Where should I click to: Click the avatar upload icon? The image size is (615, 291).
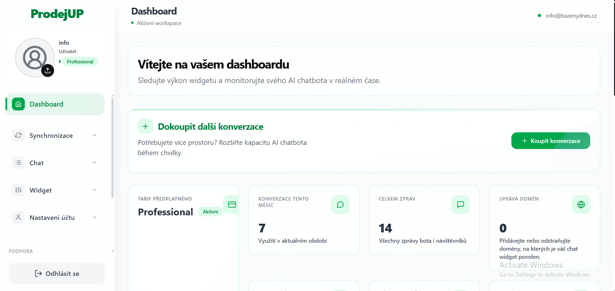(48, 70)
